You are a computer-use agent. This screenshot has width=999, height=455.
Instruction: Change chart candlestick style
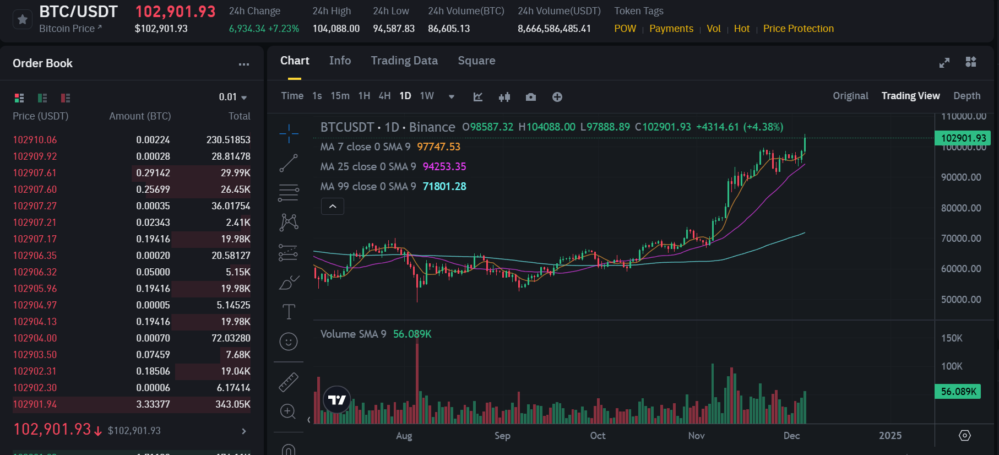pos(504,97)
